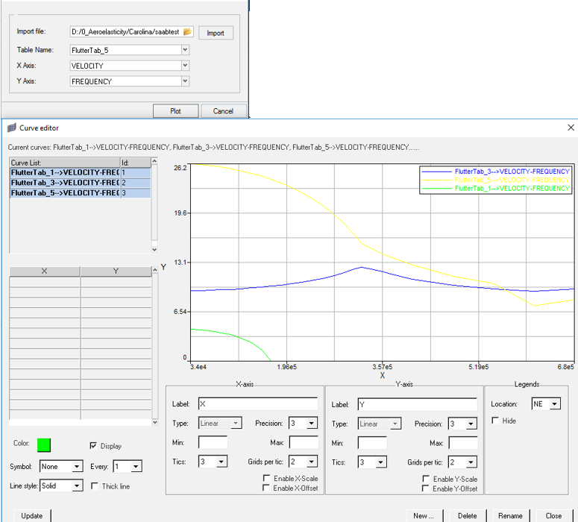Enable Y-Offset checkbox
Screen dimensions: 578x522
[x=427, y=488]
